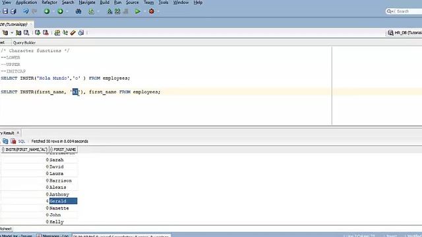Image resolution: width=422 pixels, height=237 pixels.
Task: Click the green Forward navigation icon
Action: point(60,11)
